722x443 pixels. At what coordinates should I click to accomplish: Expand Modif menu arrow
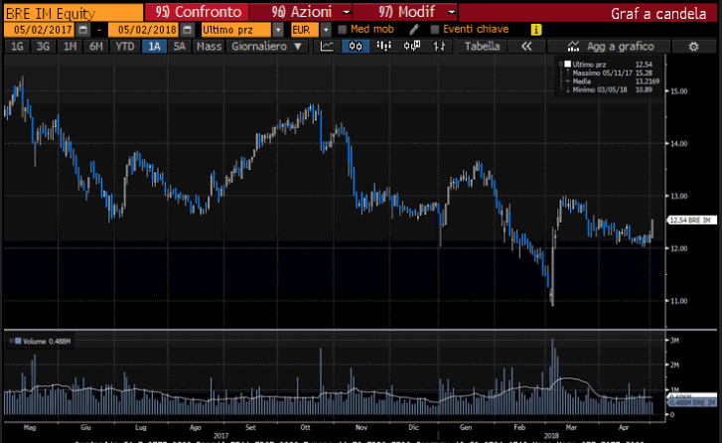pos(452,12)
